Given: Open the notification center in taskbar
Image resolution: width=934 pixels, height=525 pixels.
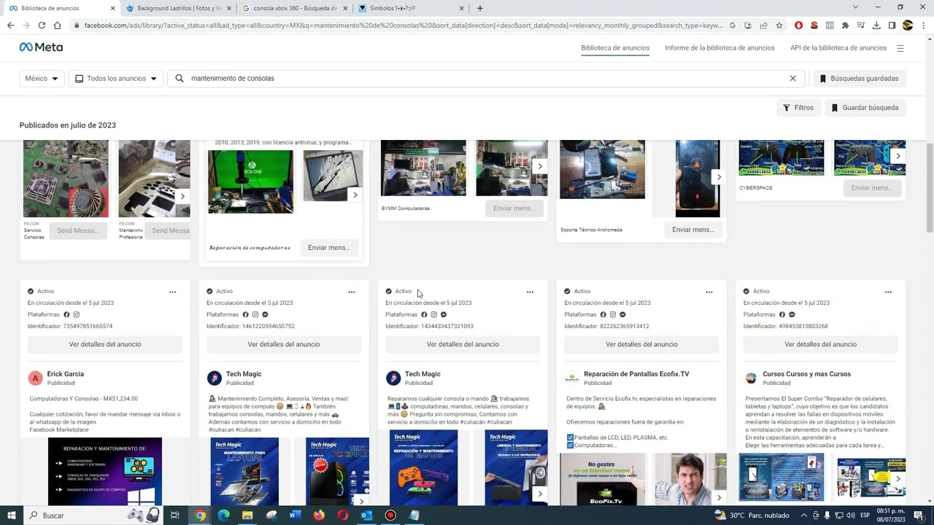Looking at the screenshot, I should coord(919,516).
